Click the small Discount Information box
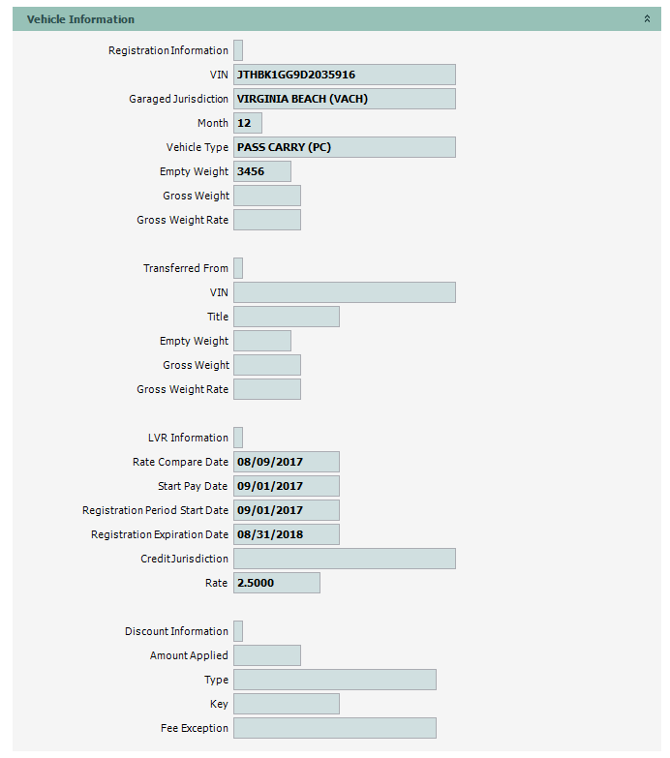The image size is (670, 758). [238, 631]
